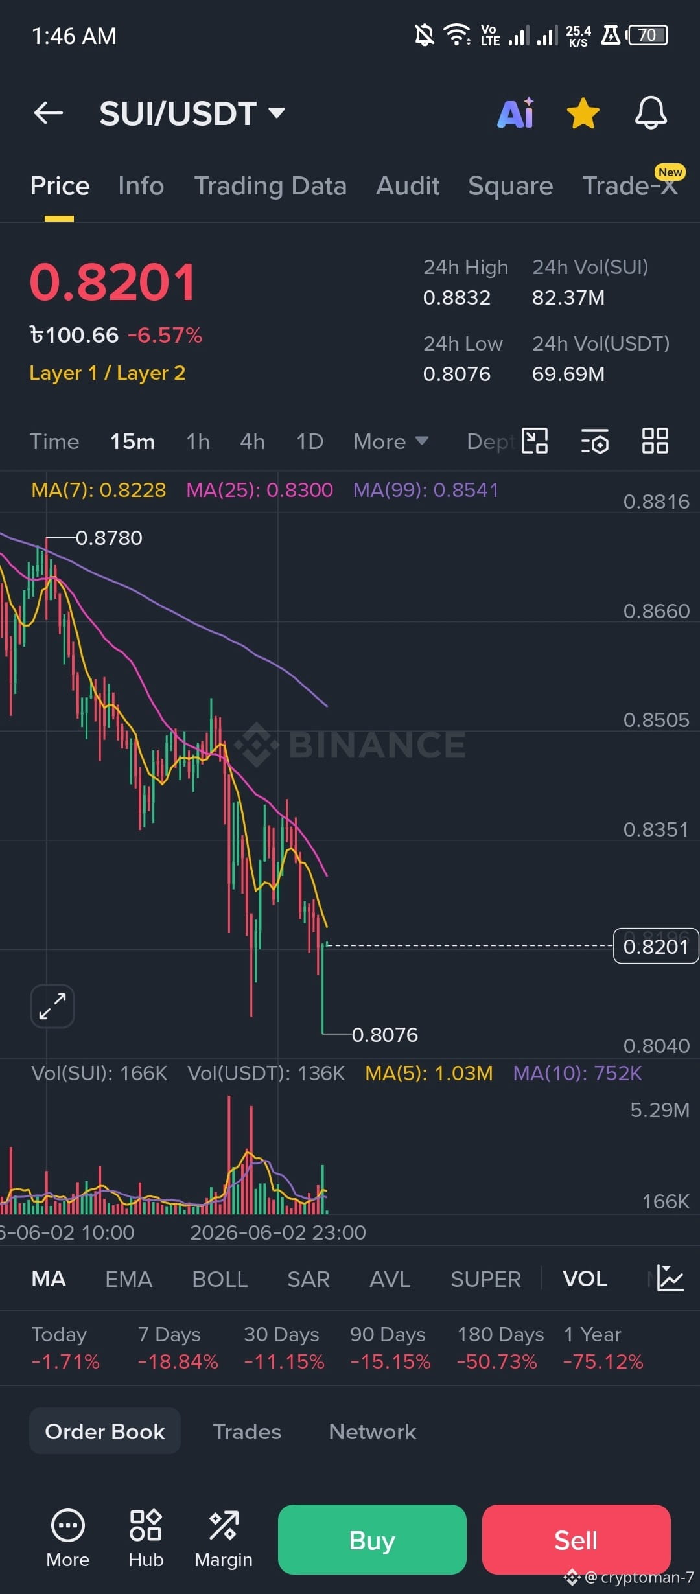
Task: Tap the red Sell button
Action: (576, 1540)
